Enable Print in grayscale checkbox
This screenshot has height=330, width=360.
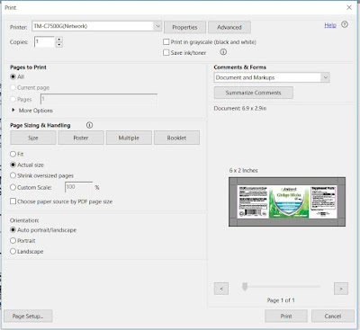pyautogui.click(x=166, y=41)
